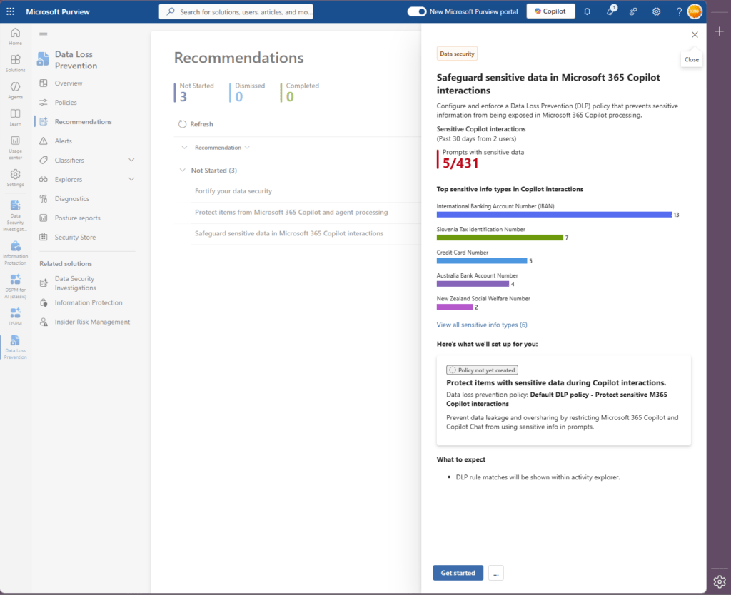
Task: Click the plus icon in the browser sidebar
Action: click(x=720, y=31)
